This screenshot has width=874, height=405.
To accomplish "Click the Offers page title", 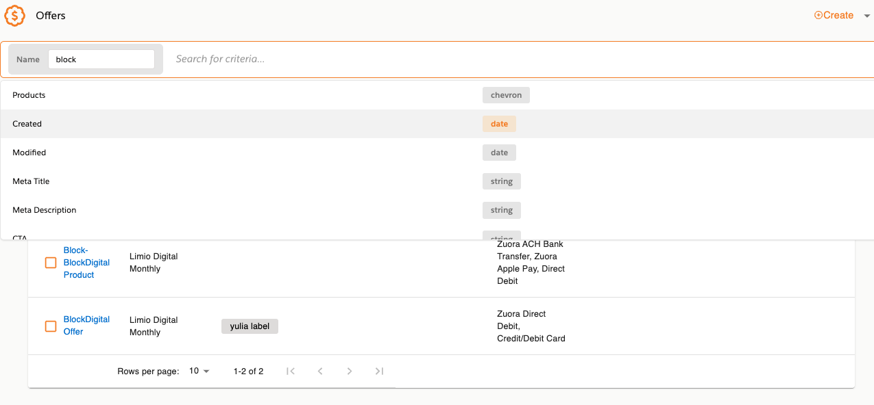I will point(51,15).
